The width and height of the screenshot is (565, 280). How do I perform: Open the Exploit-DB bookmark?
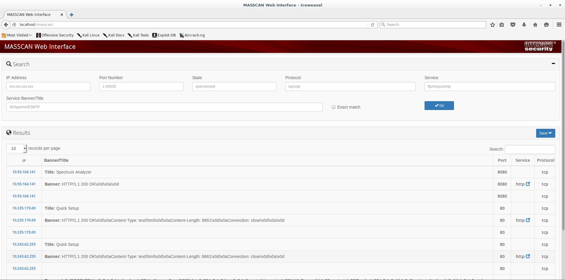pos(164,35)
